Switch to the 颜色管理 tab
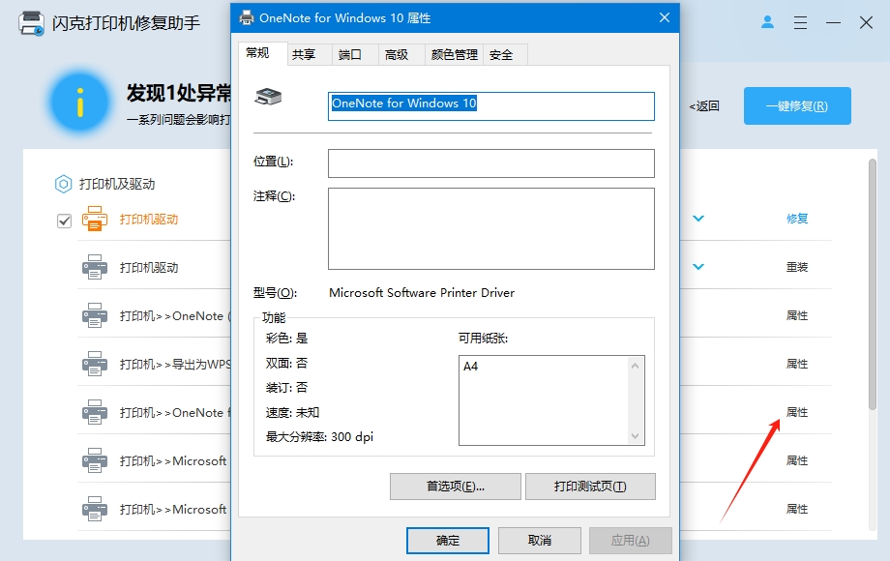 (454, 55)
